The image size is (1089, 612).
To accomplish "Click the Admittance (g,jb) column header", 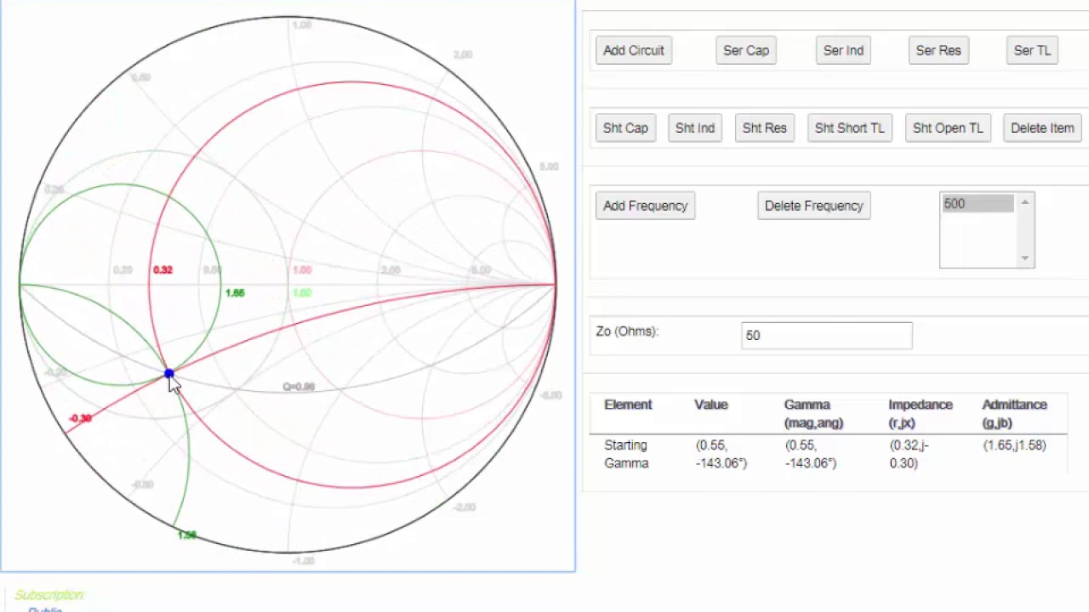I will [x=1014, y=413].
